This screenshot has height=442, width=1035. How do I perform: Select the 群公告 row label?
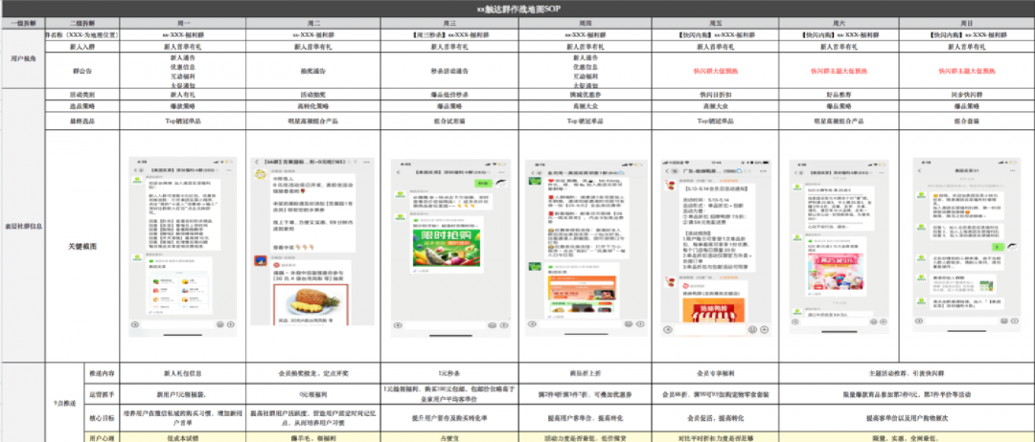click(81, 71)
